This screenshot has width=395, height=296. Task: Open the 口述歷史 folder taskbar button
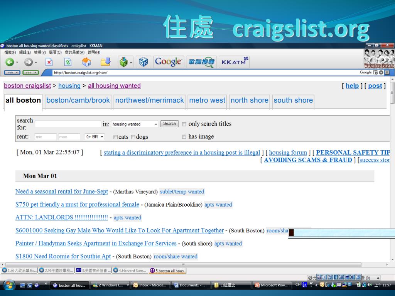[231, 285]
